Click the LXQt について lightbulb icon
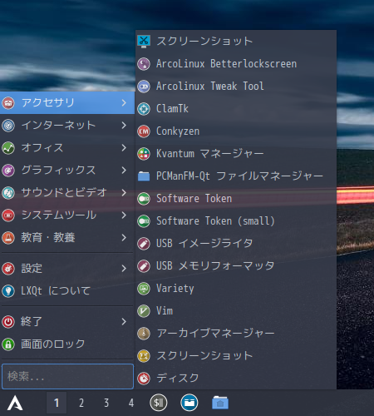This screenshot has height=416, width=374. point(8,291)
